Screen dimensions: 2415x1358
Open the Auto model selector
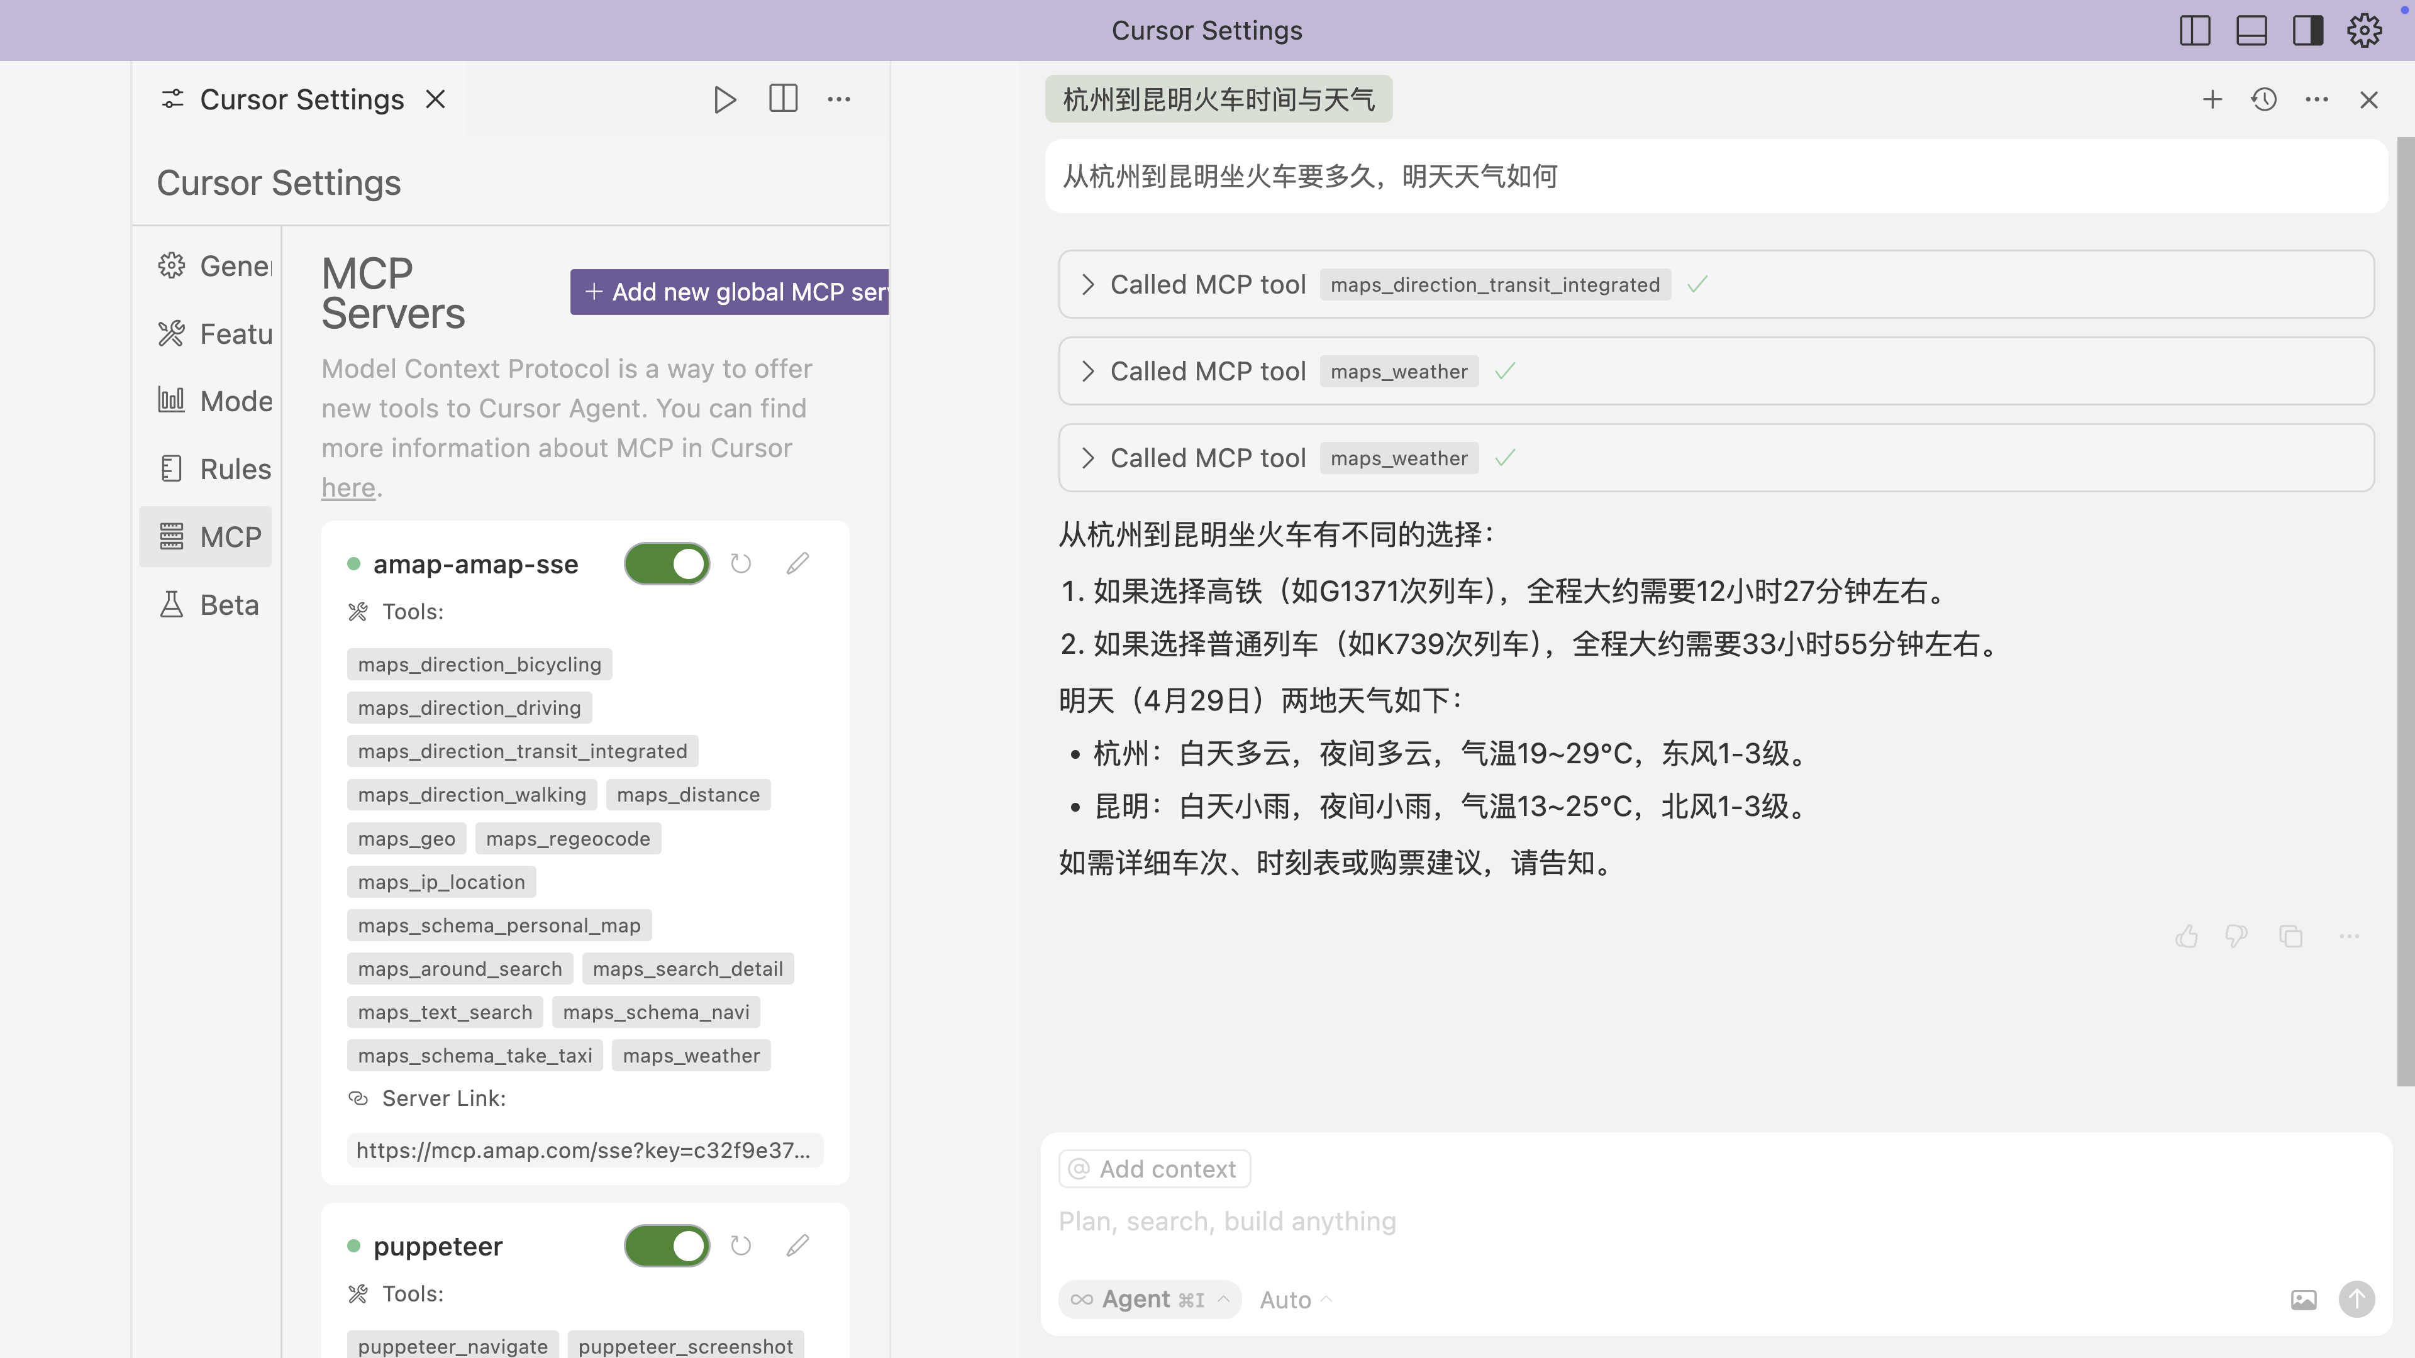pyautogui.click(x=1295, y=1300)
